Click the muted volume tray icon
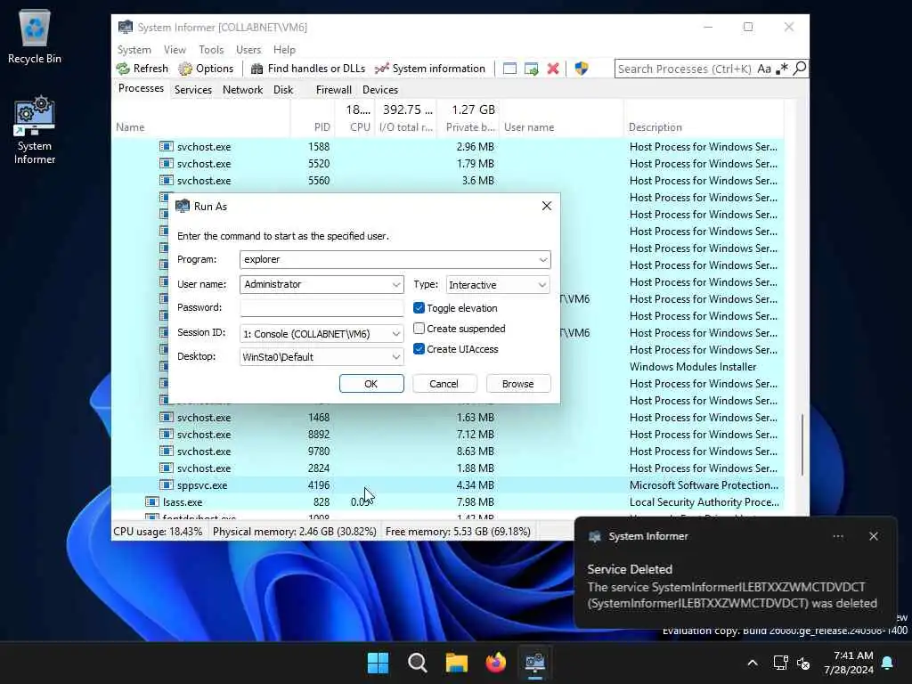This screenshot has width=912, height=684. 803,663
